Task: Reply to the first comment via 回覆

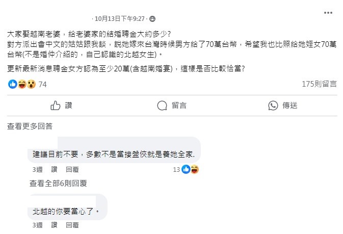Action: click(x=72, y=169)
